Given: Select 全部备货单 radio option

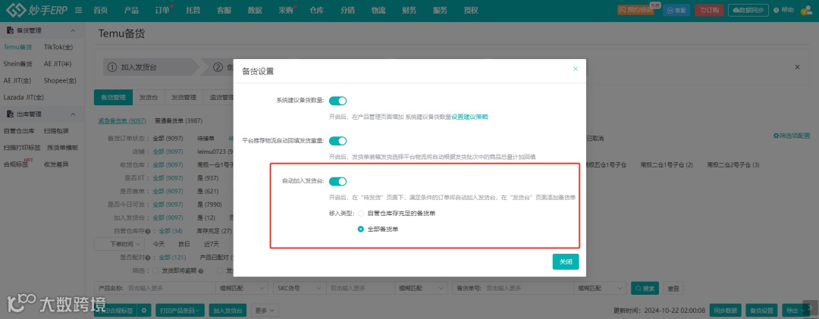Looking at the screenshot, I should point(360,229).
